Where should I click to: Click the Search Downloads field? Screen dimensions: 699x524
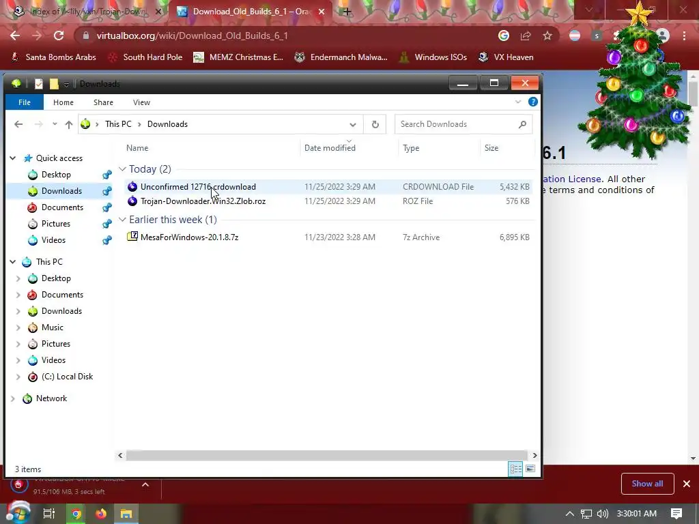coord(463,124)
